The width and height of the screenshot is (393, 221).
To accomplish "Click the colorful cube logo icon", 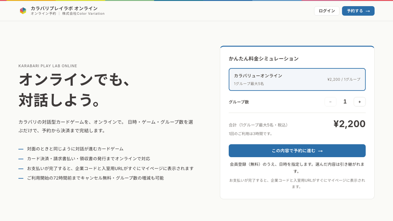I will point(23,11).
